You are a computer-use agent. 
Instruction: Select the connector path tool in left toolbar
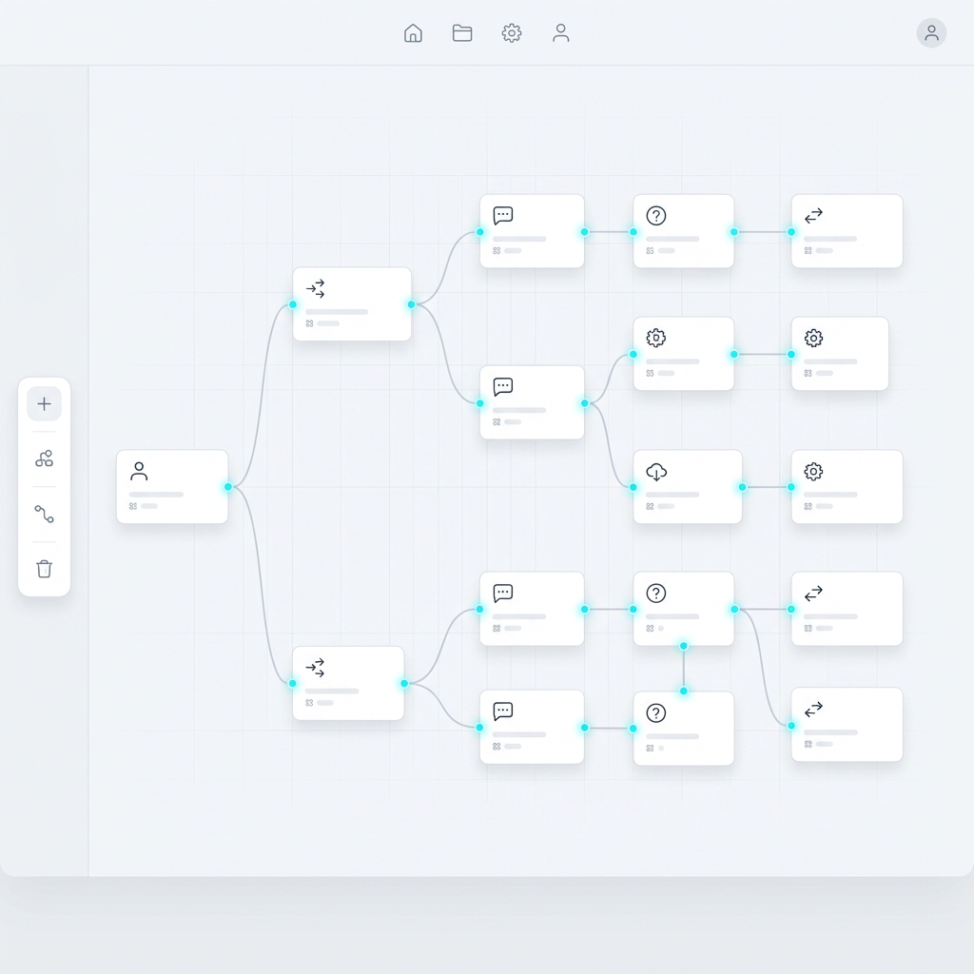(44, 515)
